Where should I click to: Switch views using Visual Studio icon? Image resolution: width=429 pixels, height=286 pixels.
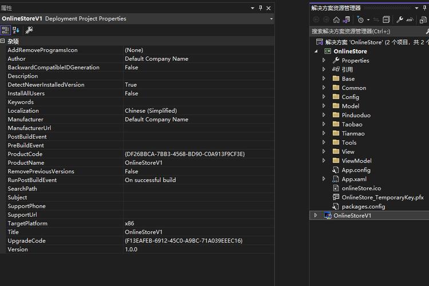pos(347,19)
